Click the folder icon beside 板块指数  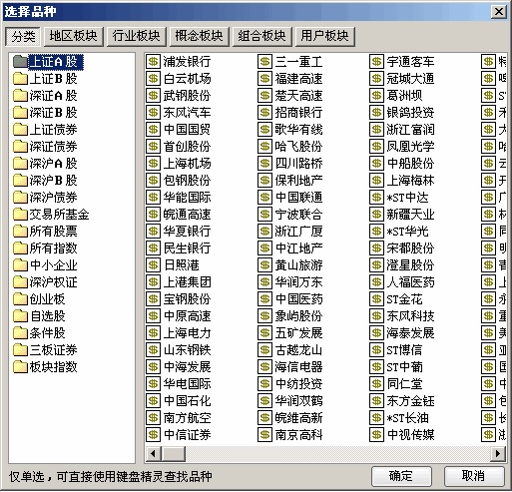tap(20, 367)
